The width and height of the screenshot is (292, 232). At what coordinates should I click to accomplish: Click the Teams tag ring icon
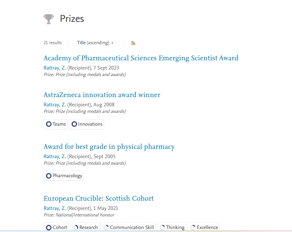(49, 124)
